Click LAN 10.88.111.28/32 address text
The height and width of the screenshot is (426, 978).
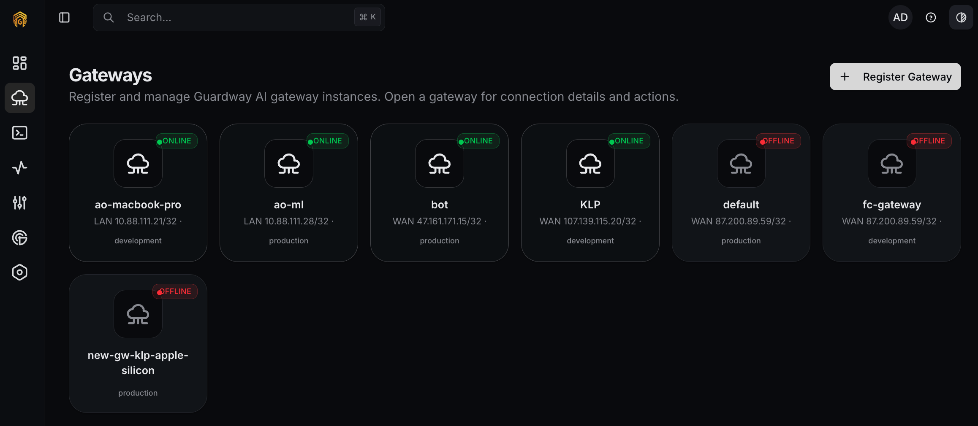pos(286,221)
